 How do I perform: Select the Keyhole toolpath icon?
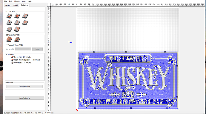tap(17, 23)
